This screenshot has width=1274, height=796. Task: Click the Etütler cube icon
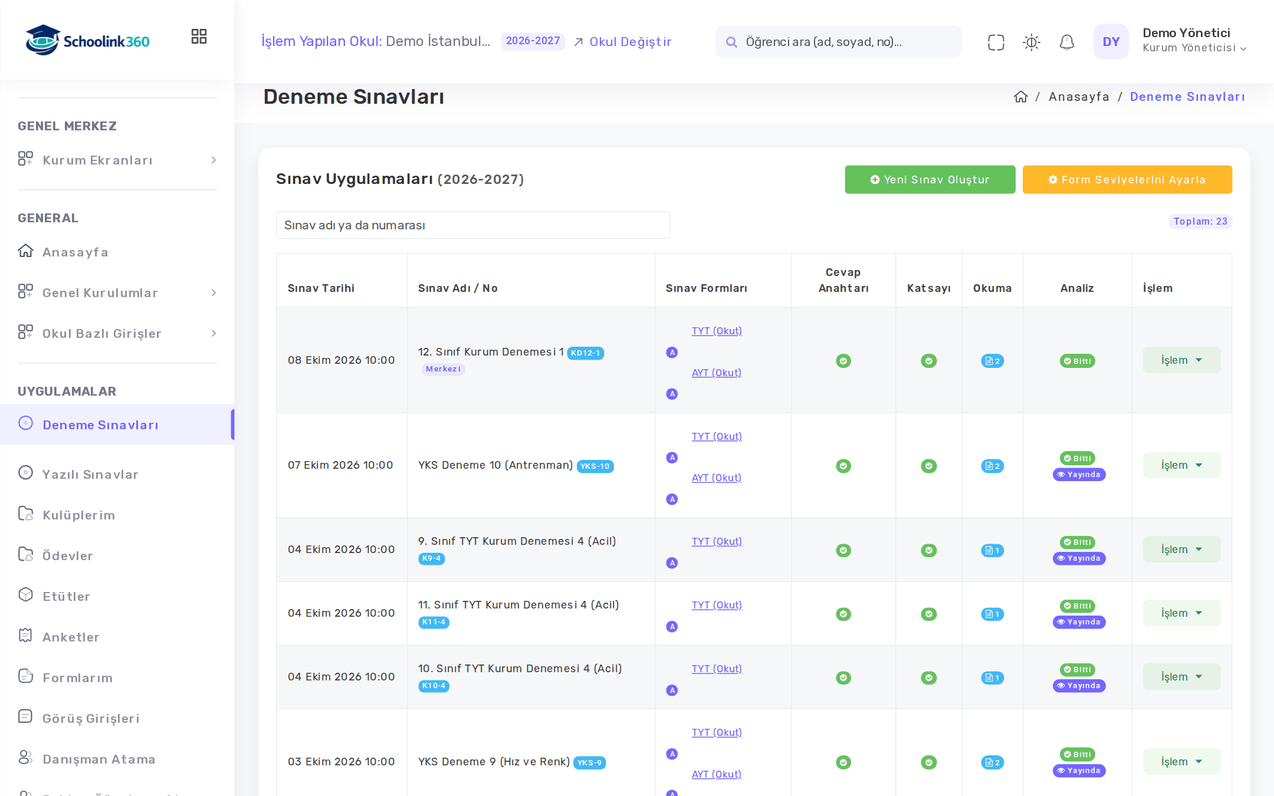click(x=25, y=595)
